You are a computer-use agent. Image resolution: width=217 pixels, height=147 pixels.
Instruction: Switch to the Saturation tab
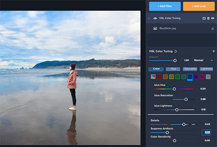coord(190,69)
